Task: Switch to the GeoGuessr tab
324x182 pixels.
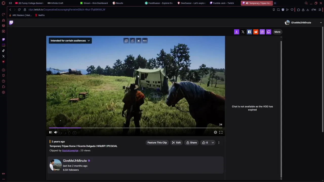Action: point(191,3)
